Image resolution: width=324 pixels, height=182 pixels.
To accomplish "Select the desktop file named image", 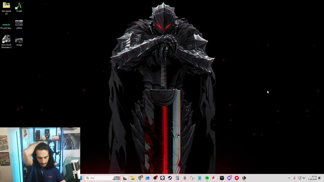I will point(19,42).
